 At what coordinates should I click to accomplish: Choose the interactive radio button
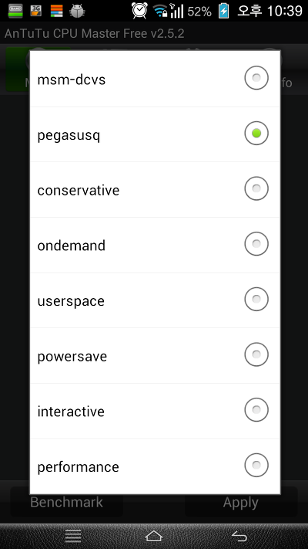point(256,410)
